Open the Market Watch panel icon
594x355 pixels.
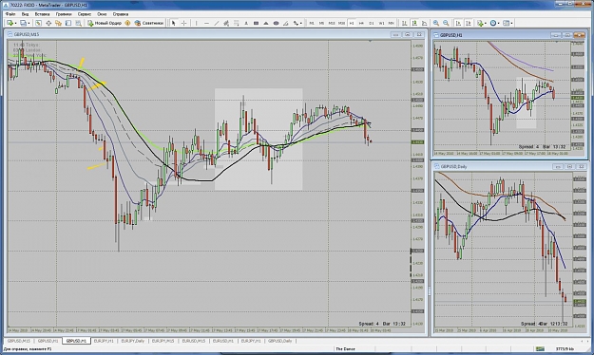pyautogui.click(x=38, y=23)
